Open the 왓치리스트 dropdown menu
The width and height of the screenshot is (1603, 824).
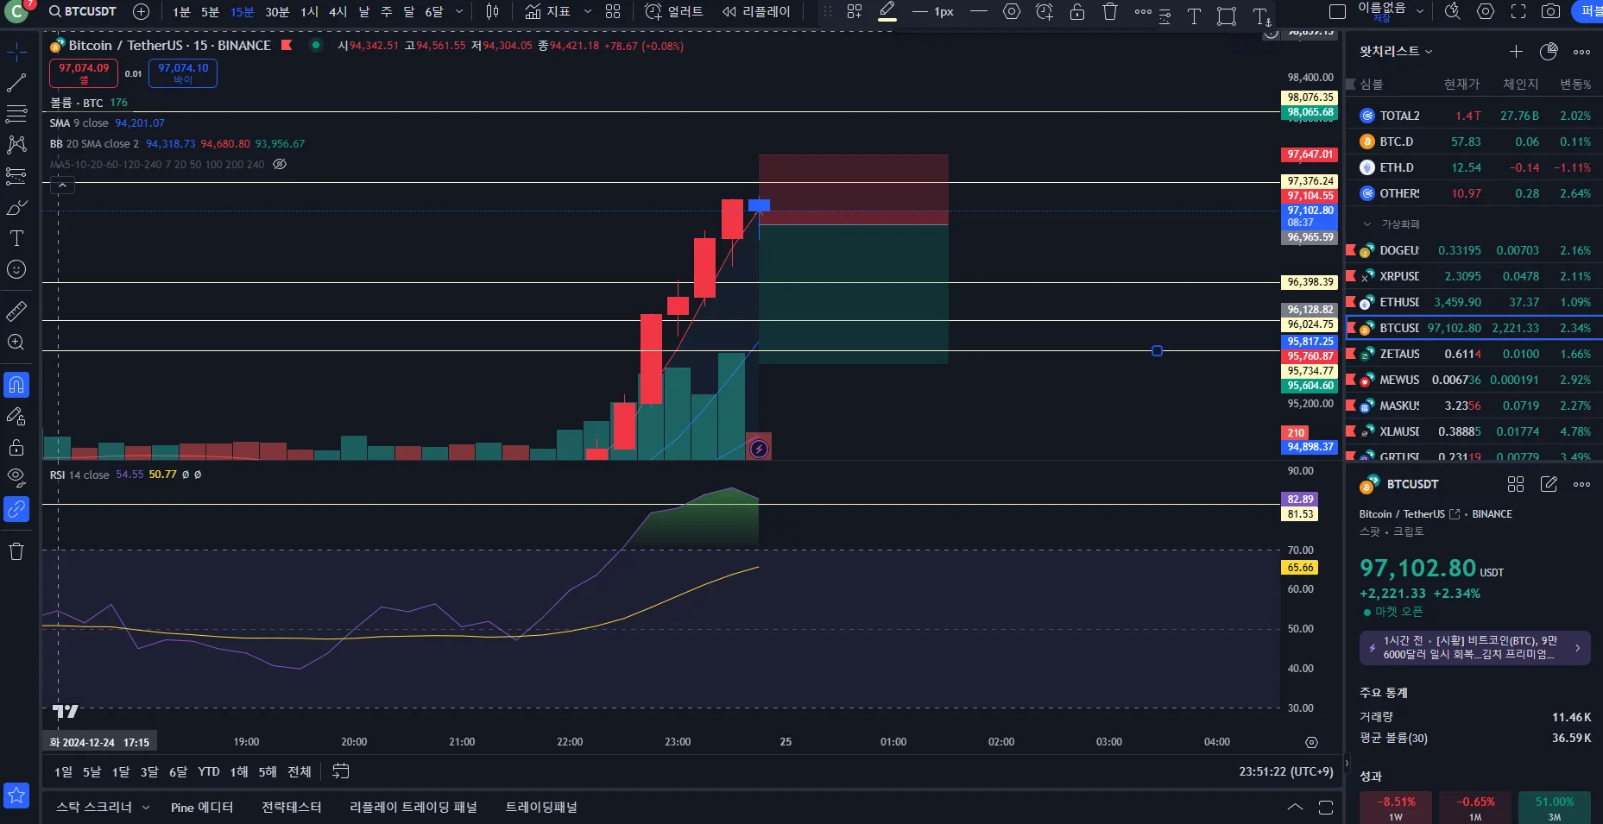(x=1395, y=52)
